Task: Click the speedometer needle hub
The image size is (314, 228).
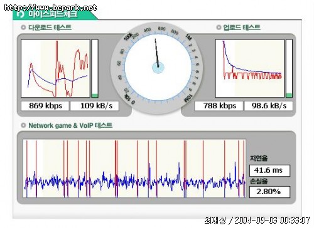Action: click(158, 68)
